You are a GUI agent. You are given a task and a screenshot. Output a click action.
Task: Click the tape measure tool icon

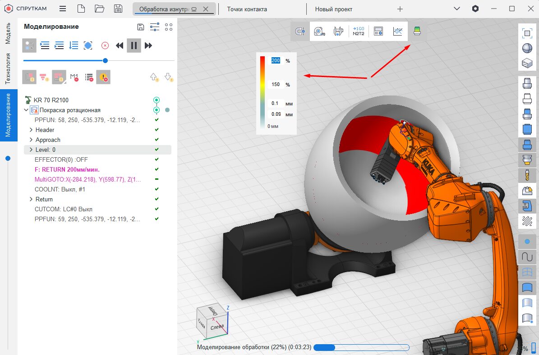click(319, 32)
